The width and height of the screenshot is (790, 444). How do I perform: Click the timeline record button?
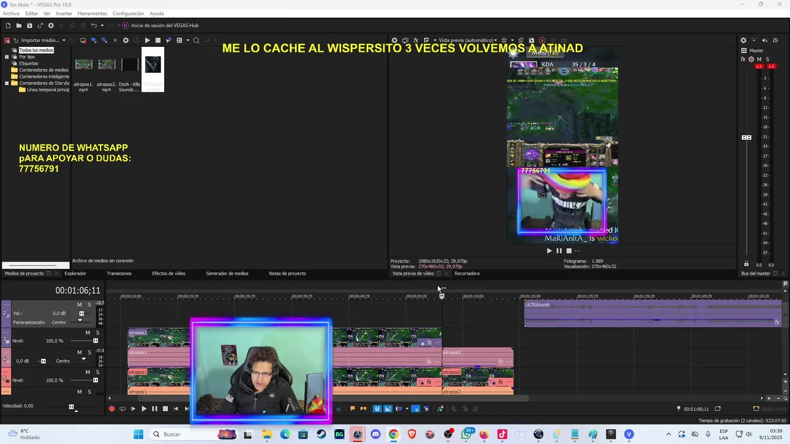tap(112, 408)
